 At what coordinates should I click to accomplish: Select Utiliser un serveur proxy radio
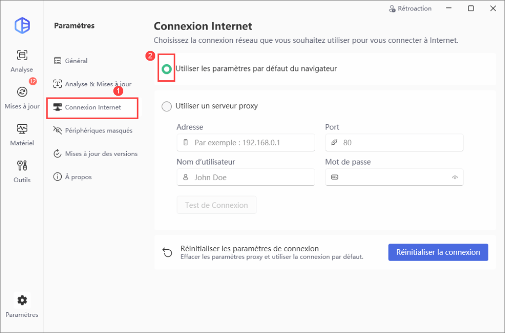pos(167,106)
